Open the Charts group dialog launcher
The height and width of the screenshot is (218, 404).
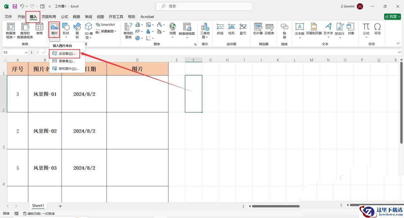pos(195,44)
